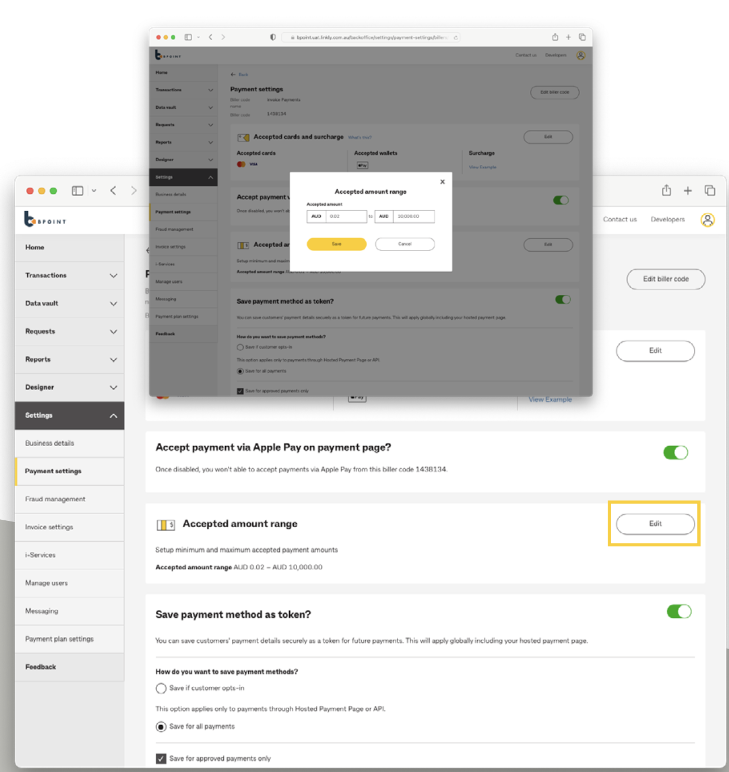Image resolution: width=729 pixels, height=772 pixels.
Task: Click the maximum amount input field showing 10,000.00
Action: tap(413, 216)
